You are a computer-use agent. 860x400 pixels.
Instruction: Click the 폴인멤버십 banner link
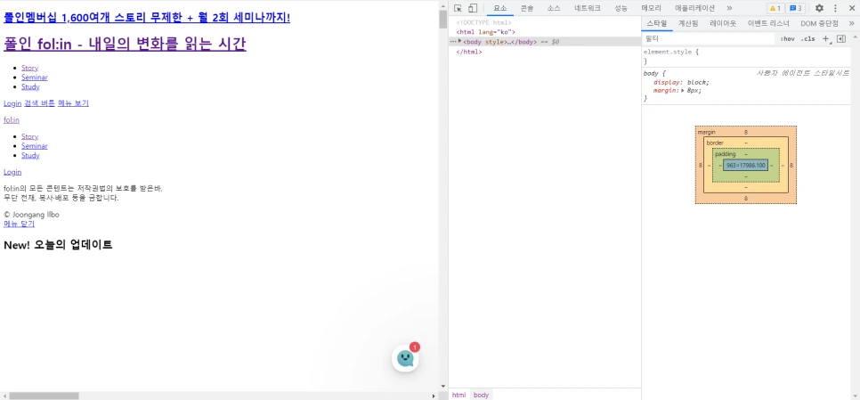[147, 18]
